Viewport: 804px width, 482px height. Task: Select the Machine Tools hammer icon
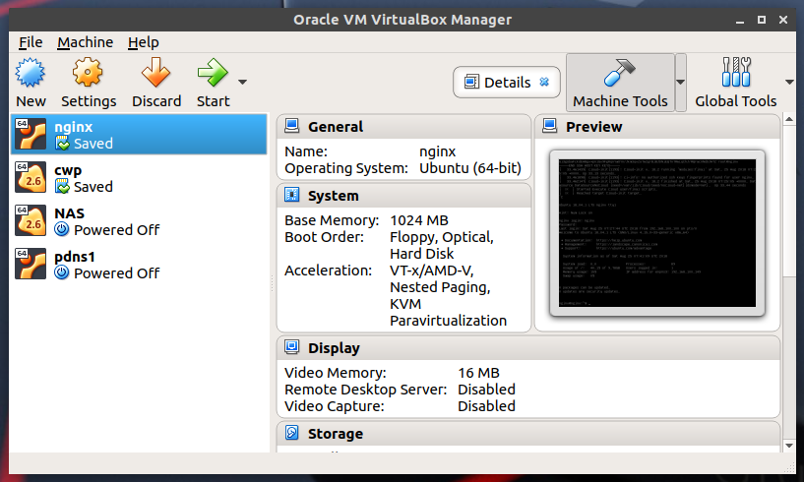(x=620, y=74)
